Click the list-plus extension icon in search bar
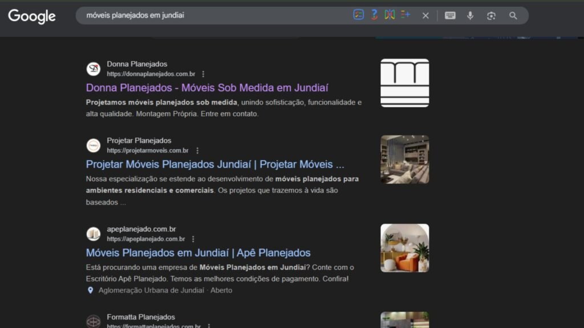Image resolution: width=584 pixels, height=328 pixels. click(405, 14)
